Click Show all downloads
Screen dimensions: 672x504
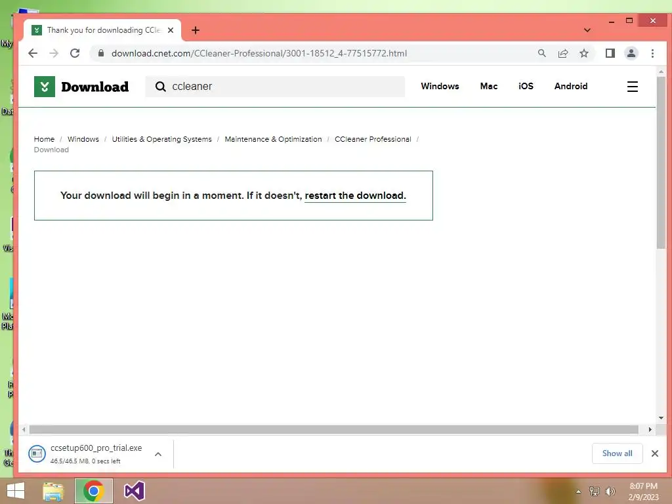617,453
